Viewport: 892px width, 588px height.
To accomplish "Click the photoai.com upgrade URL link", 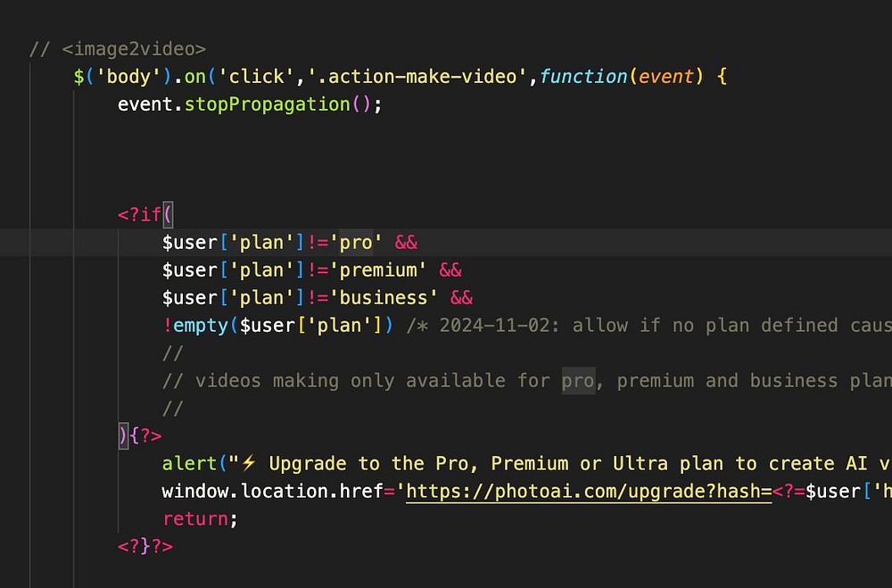I will click(x=589, y=492).
